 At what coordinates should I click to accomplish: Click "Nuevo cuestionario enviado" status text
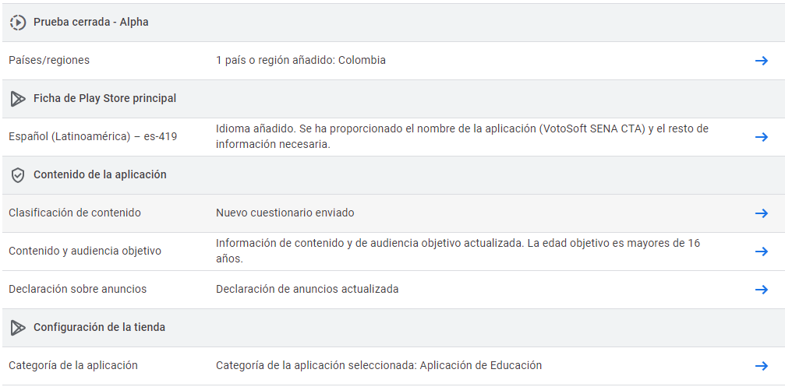(x=285, y=213)
